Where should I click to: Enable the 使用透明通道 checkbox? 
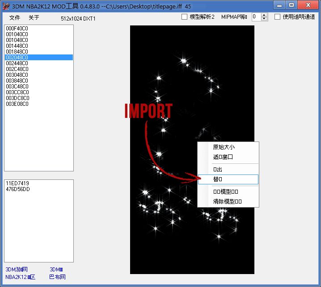point(277,17)
